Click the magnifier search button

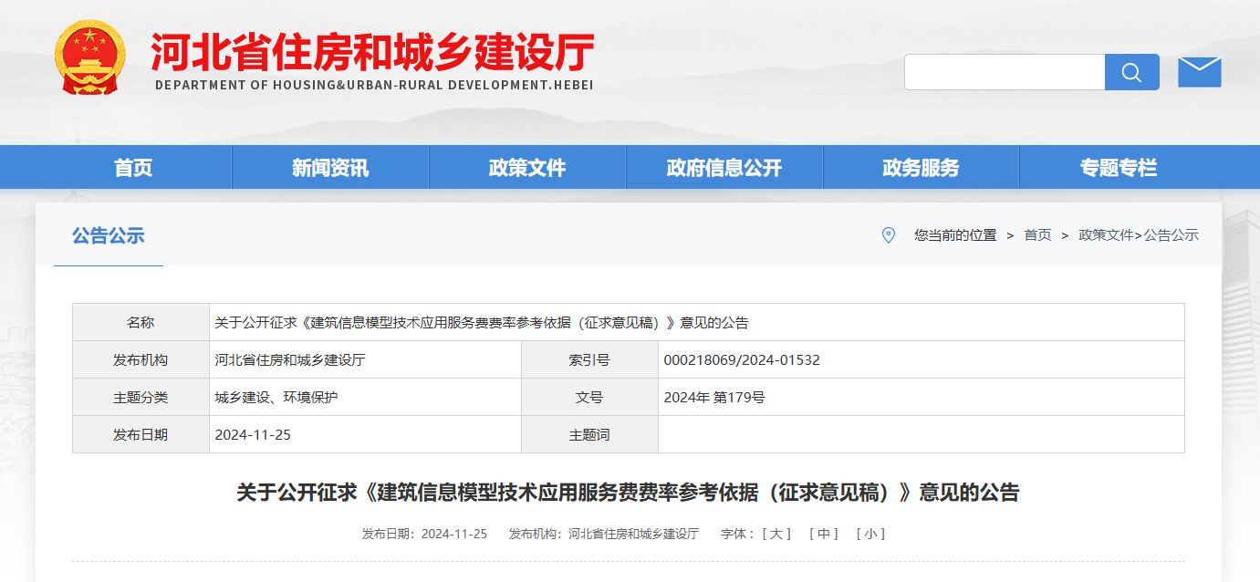click(x=1131, y=72)
